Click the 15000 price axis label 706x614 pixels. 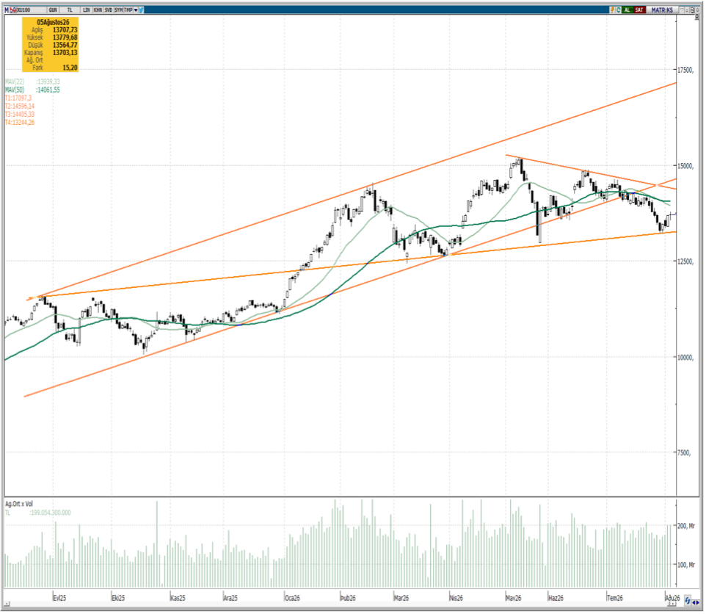tap(685, 166)
